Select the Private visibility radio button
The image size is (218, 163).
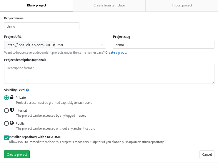pyautogui.click(x=6, y=98)
